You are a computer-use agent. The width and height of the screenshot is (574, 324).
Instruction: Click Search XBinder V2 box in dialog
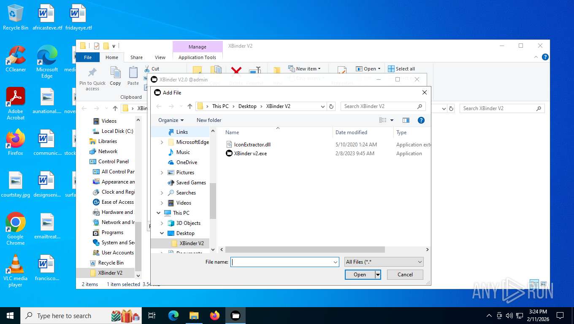[383, 106]
